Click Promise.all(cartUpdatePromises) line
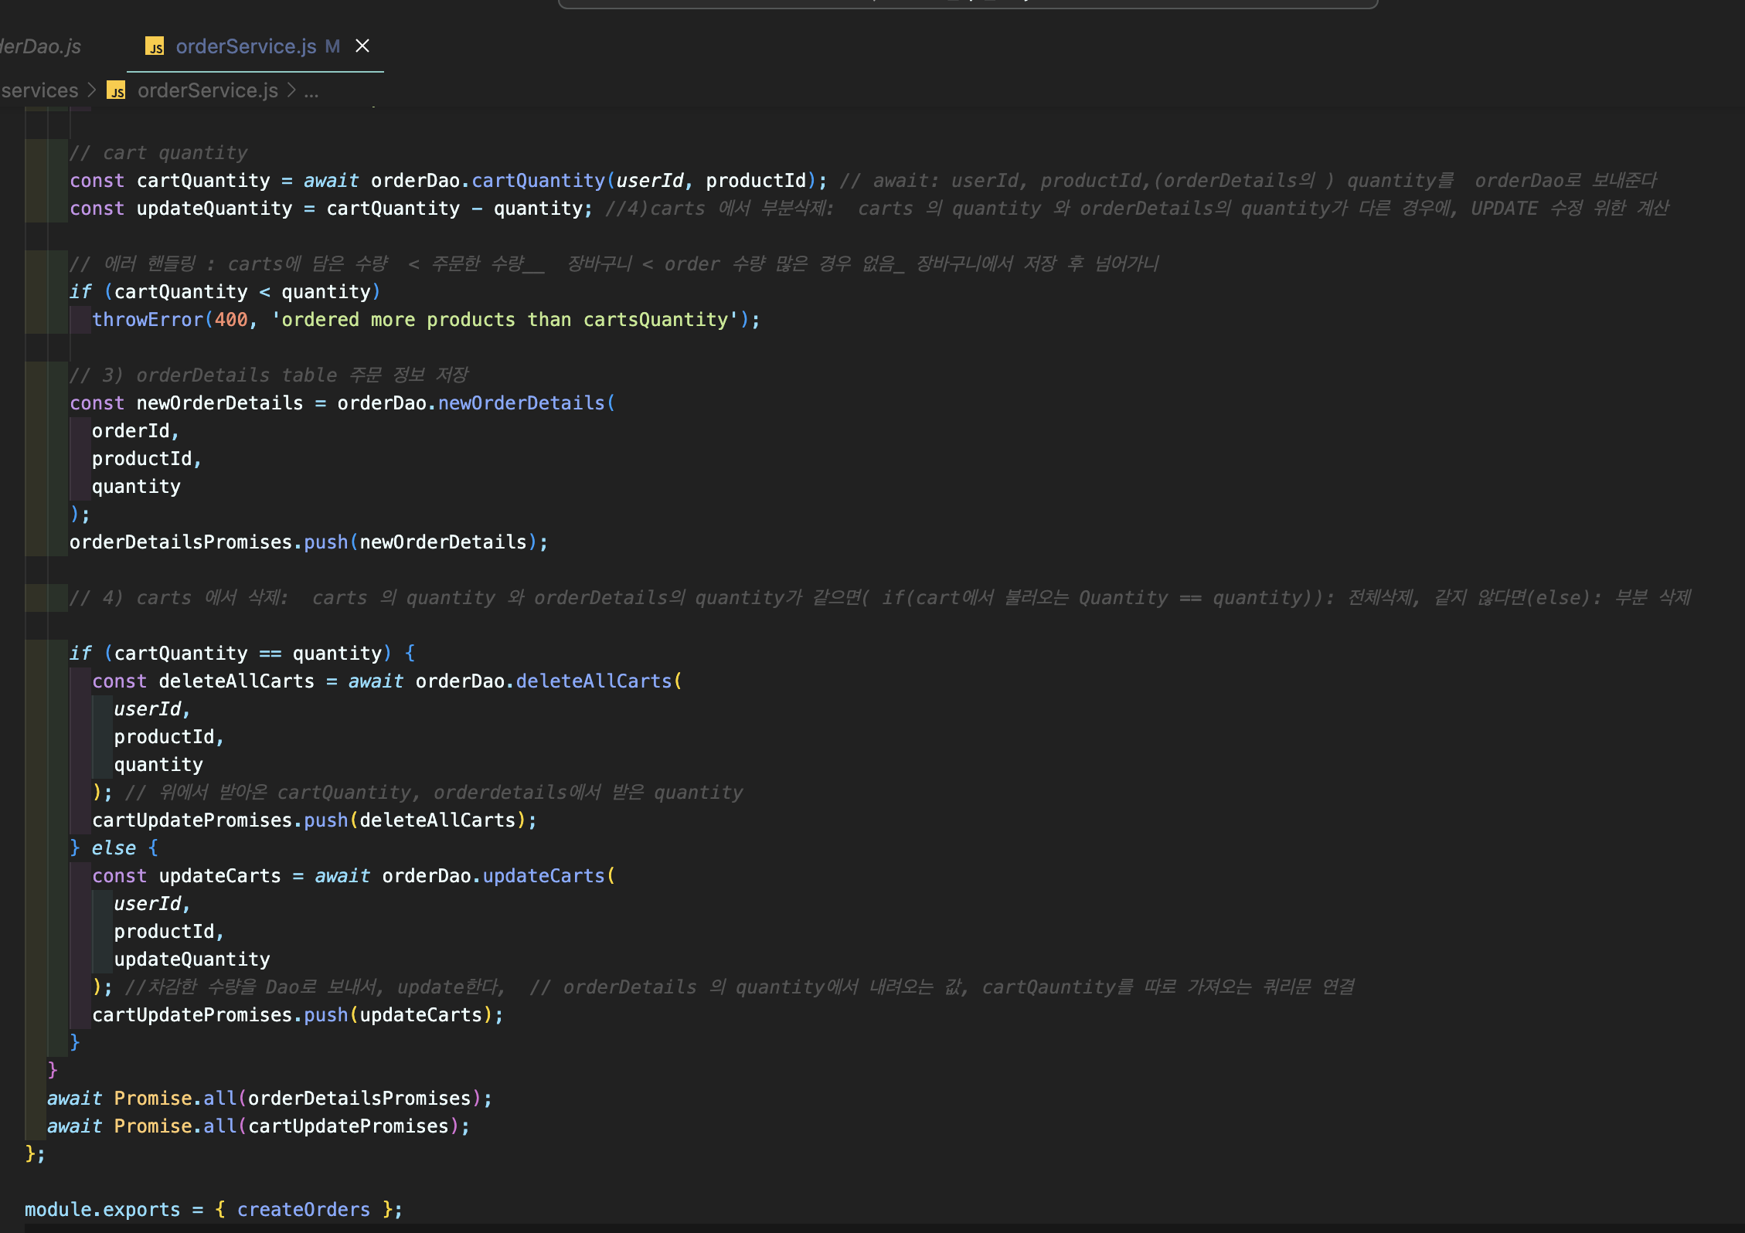Screen dimensions: 1745x1233 (258, 1126)
